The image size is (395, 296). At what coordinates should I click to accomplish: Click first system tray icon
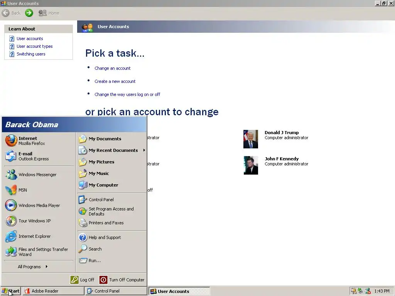[x=353, y=291]
